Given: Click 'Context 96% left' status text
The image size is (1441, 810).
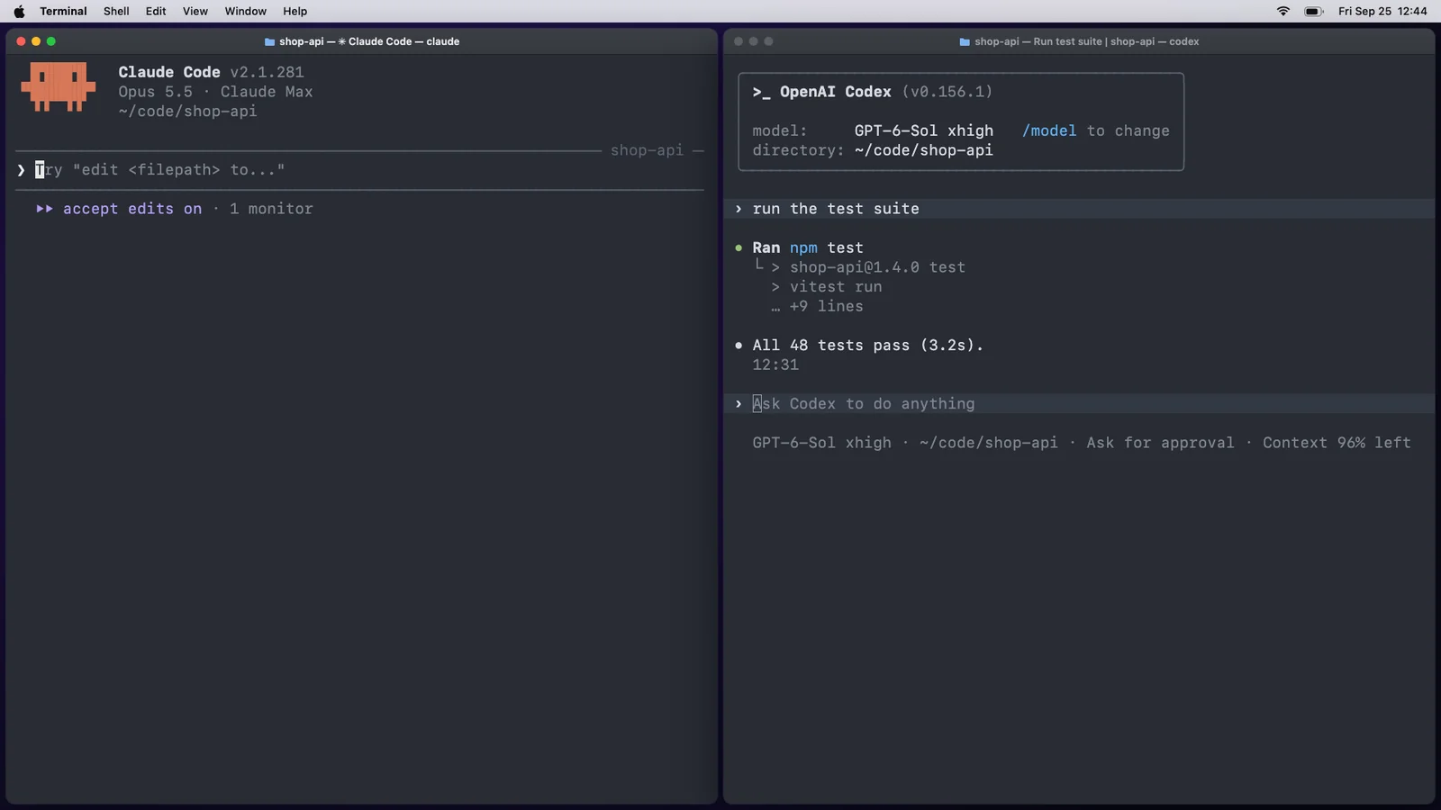Looking at the screenshot, I should pyautogui.click(x=1337, y=443).
